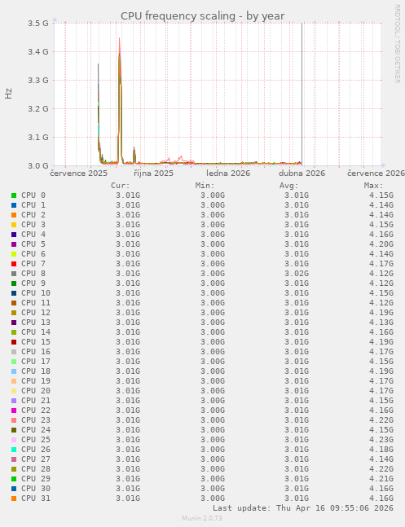Click the '3.1 G' y-axis tick label
This screenshot has width=405, height=527.
(38, 137)
